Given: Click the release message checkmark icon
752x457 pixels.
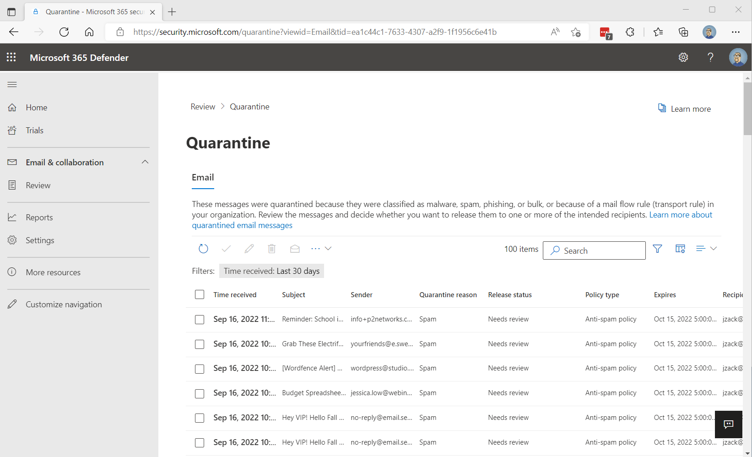Looking at the screenshot, I should click(x=226, y=248).
